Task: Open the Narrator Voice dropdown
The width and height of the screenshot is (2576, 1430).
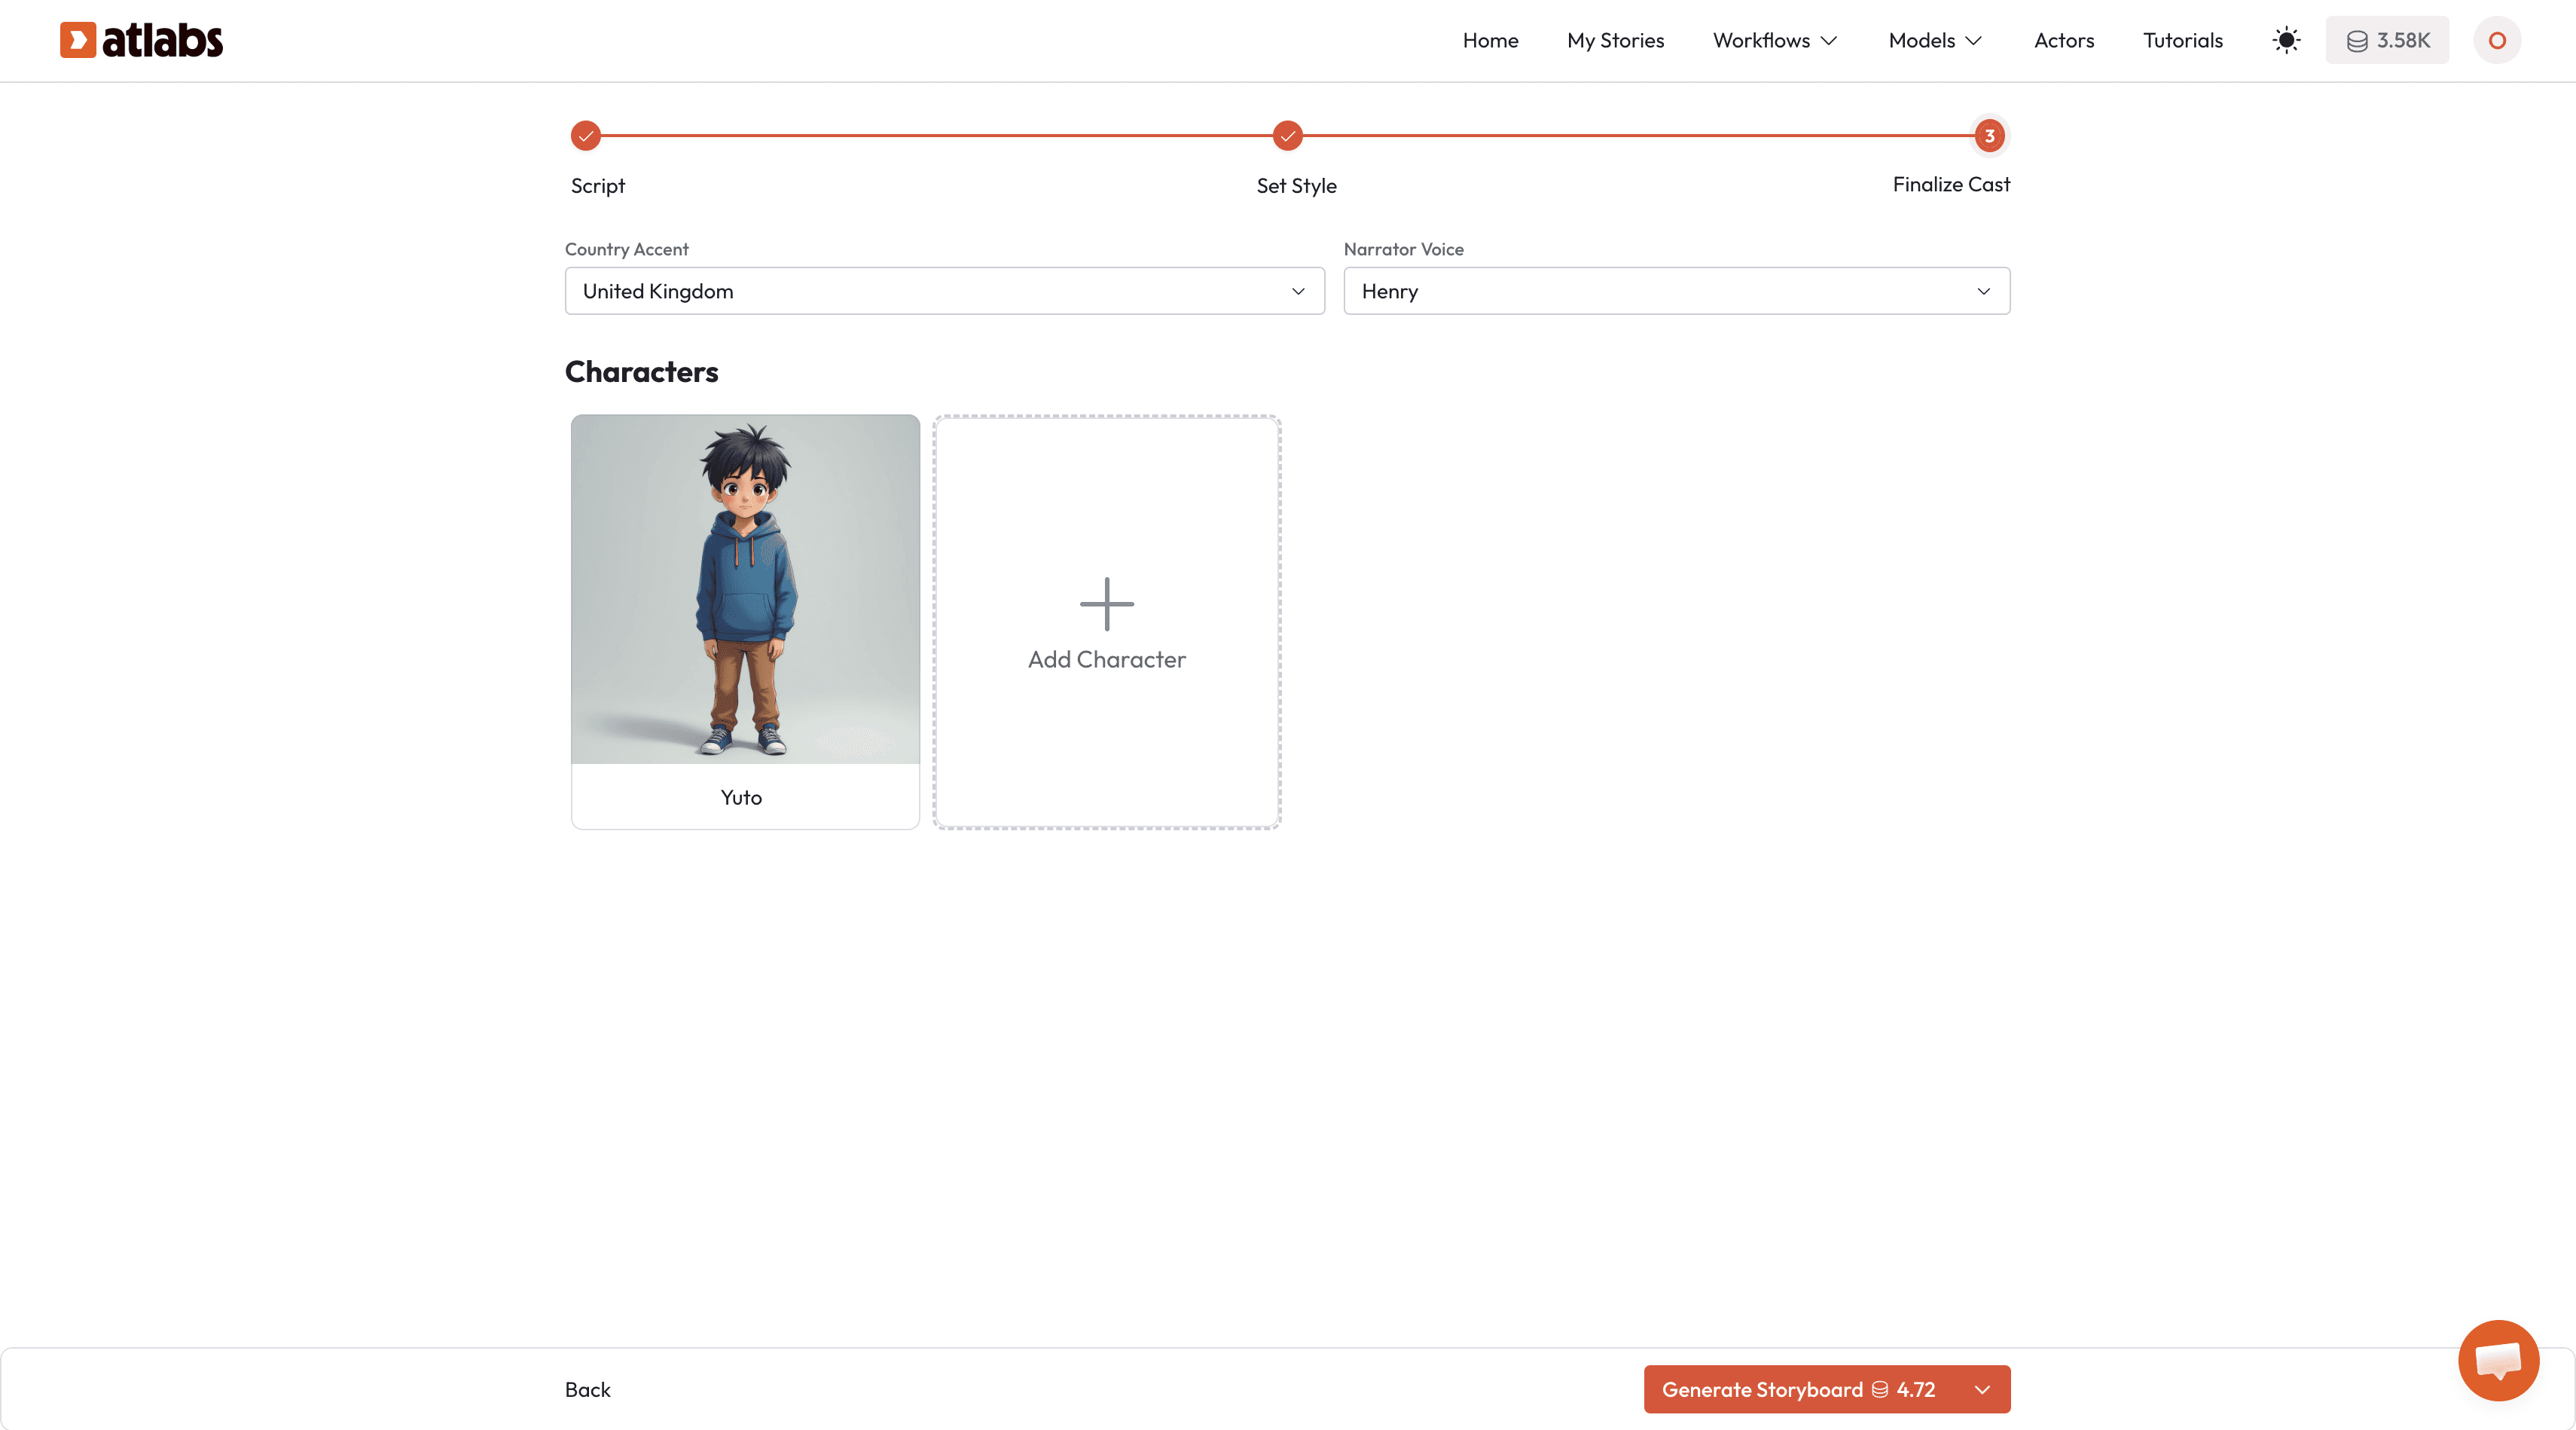Action: (1676, 291)
